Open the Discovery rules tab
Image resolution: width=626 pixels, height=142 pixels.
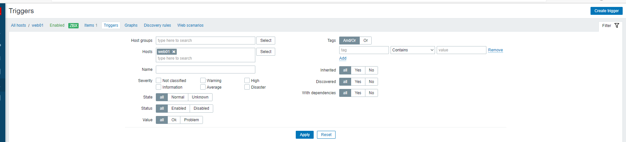coord(157,25)
